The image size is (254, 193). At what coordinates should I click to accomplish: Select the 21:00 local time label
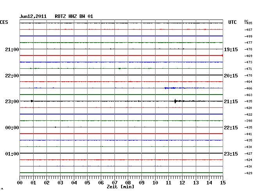(12, 49)
